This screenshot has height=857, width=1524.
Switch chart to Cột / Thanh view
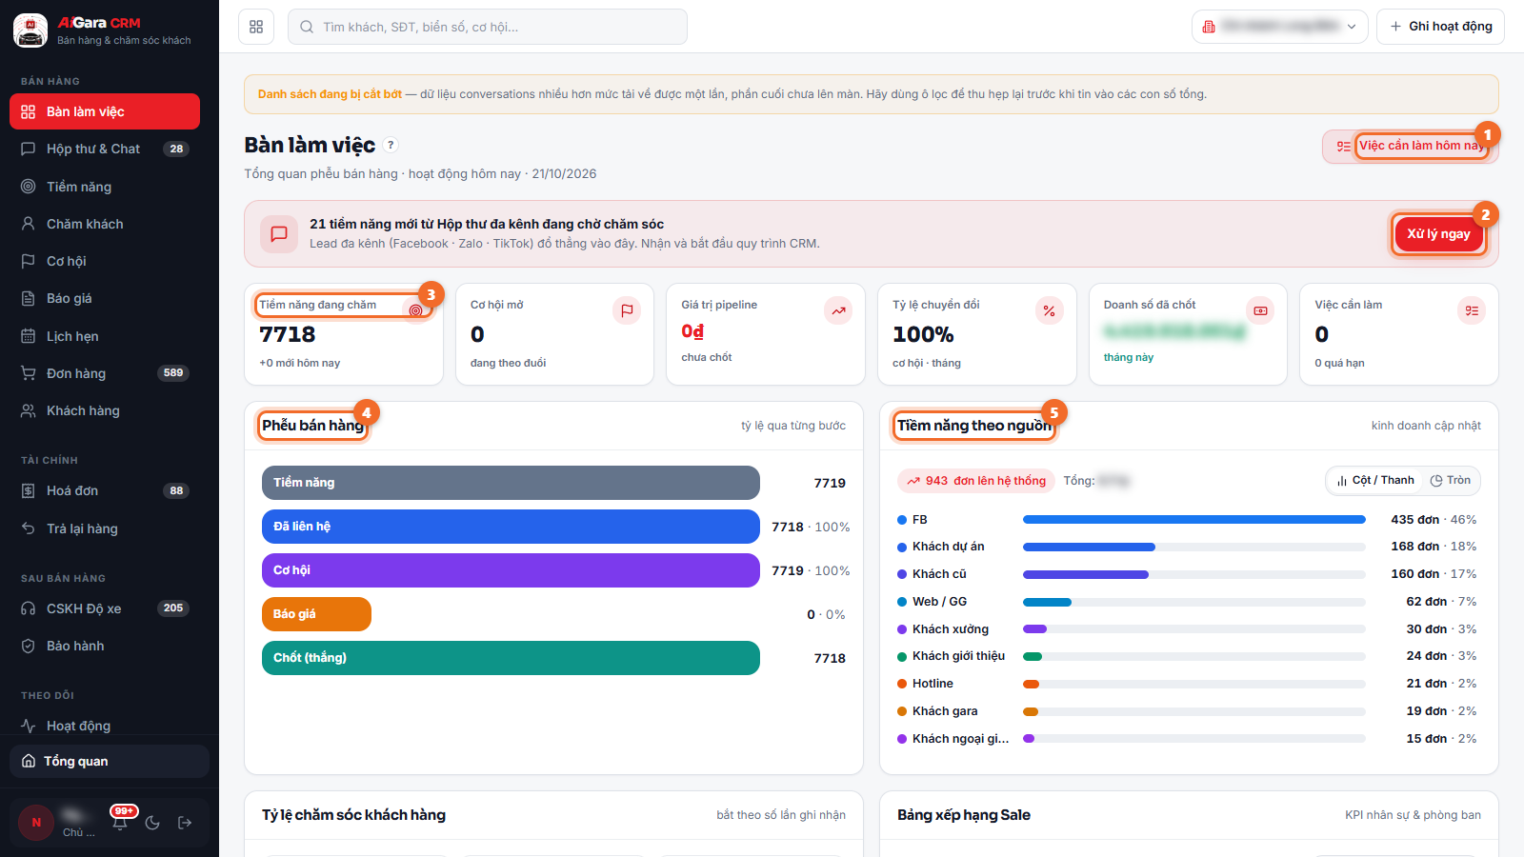click(1375, 481)
